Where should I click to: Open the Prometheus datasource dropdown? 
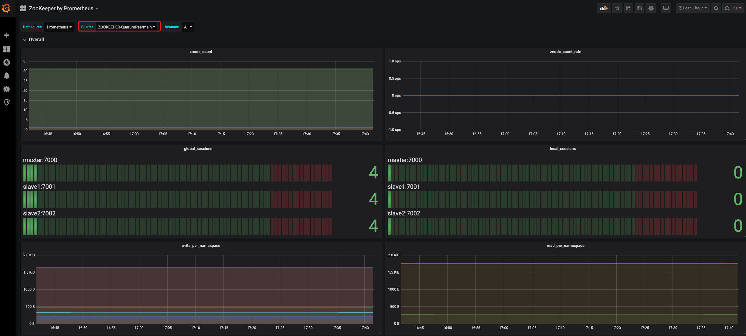59,27
